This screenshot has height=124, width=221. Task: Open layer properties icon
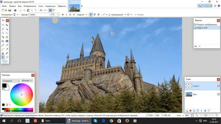click(209, 111)
